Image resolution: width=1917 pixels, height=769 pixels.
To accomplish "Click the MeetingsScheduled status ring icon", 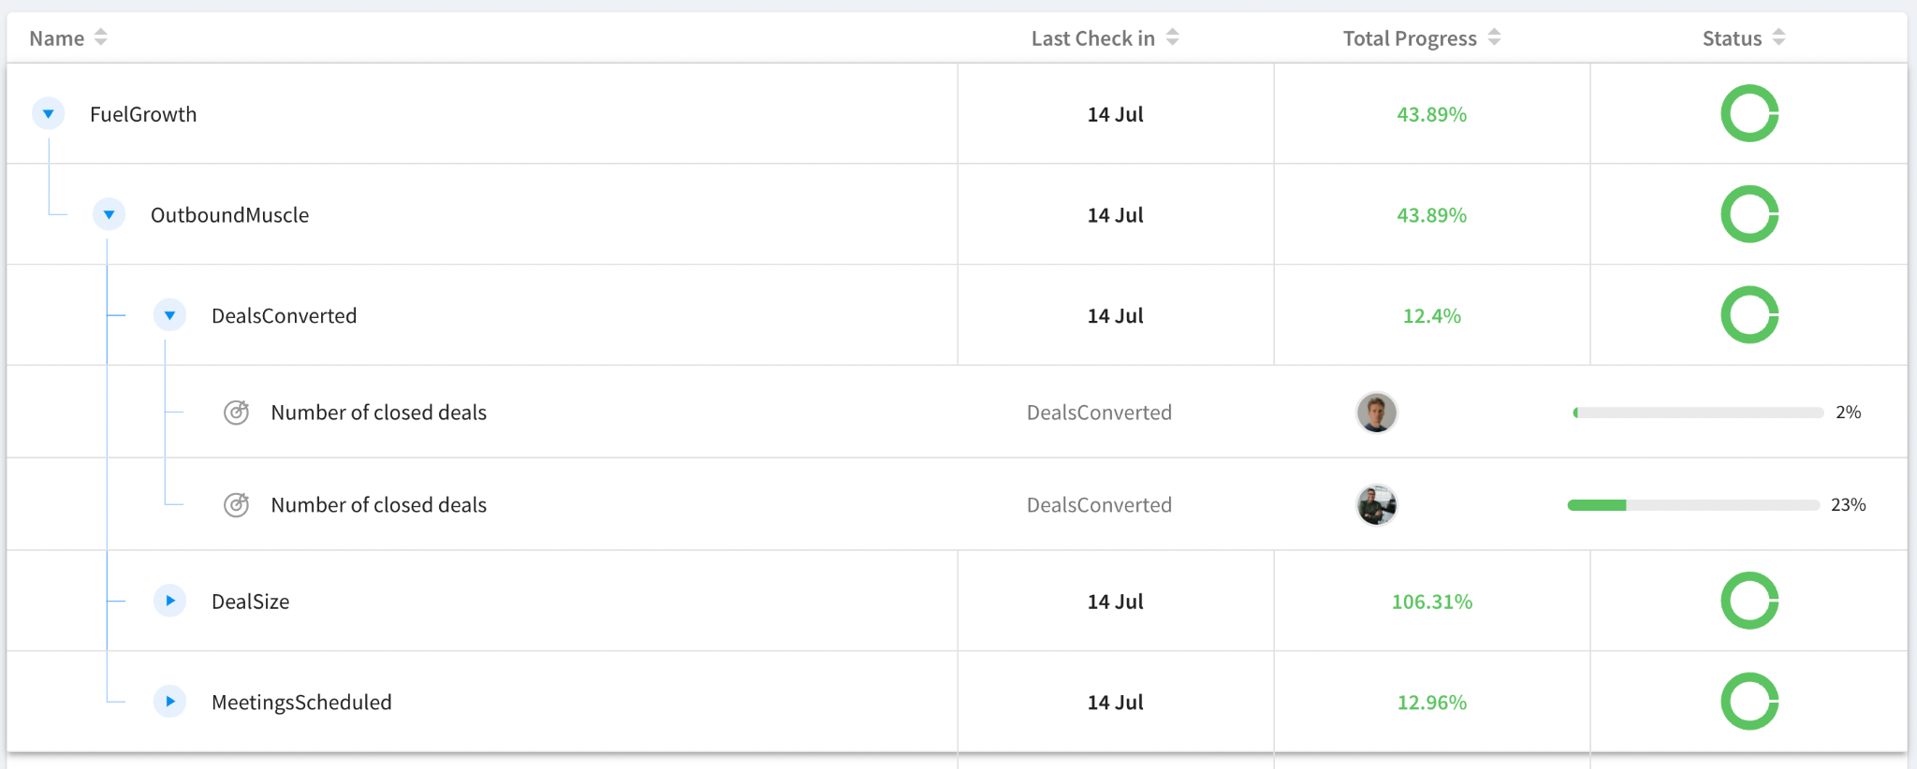I will pyautogui.click(x=1749, y=702).
